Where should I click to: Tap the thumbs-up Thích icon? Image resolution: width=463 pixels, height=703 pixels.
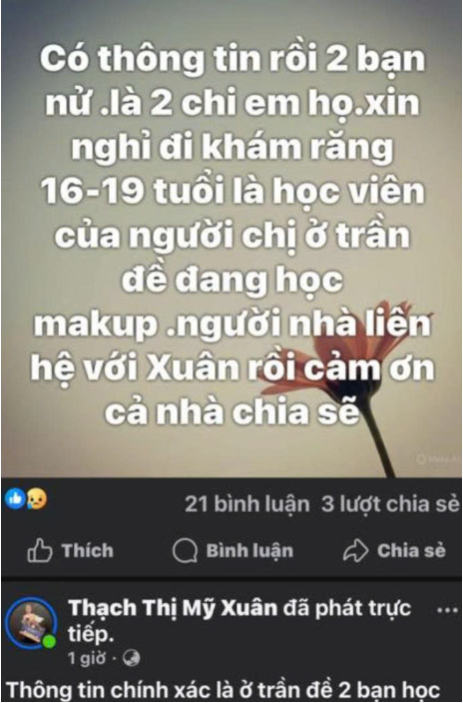[40, 550]
